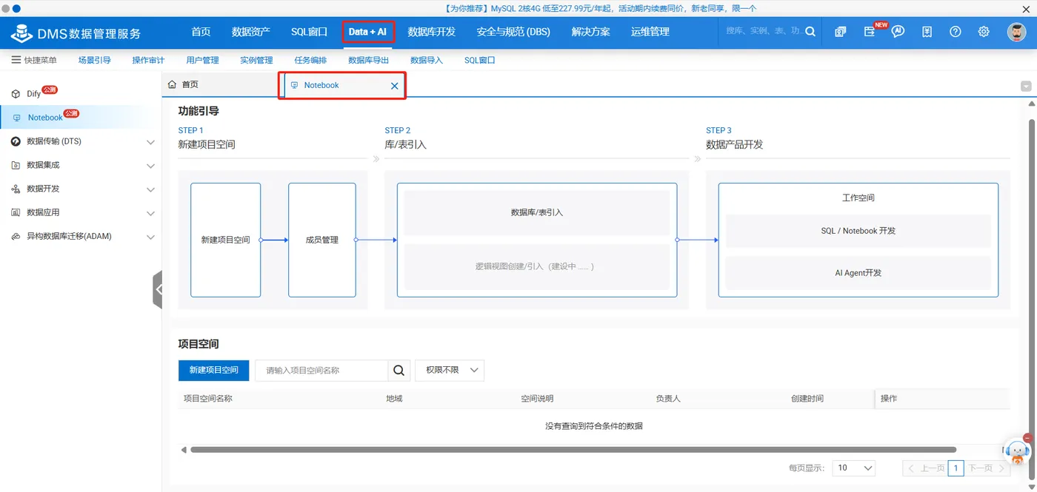
Task: Click the magnifier icon in the top search box
Action: tap(810, 32)
